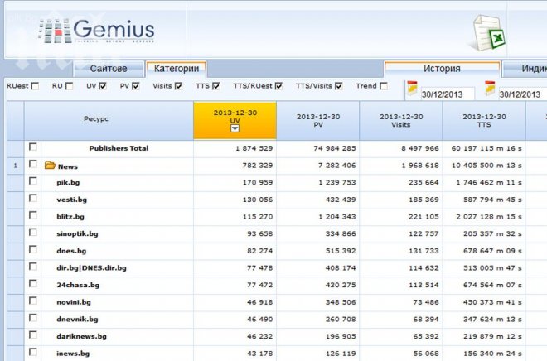Click the blitz.bg resource name
This screenshot has height=361, width=547.
click(70, 217)
